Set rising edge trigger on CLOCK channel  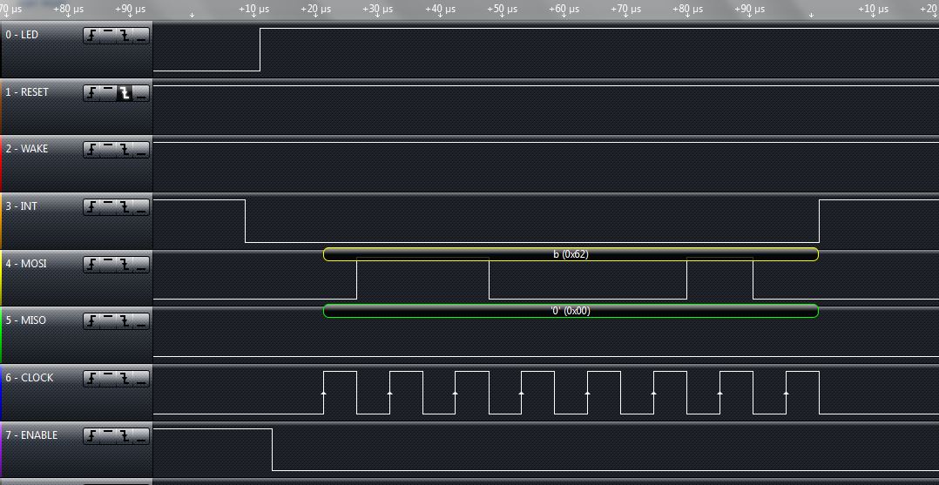(91, 379)
